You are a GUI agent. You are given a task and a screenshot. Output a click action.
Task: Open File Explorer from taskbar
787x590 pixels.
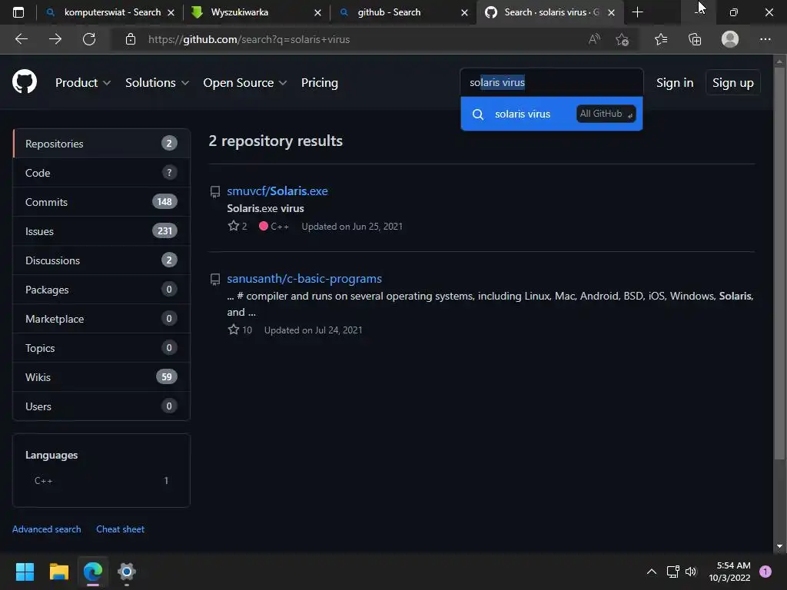58,572
